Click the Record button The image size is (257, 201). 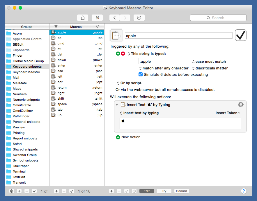pyautogui.click(x=181, y=191)
